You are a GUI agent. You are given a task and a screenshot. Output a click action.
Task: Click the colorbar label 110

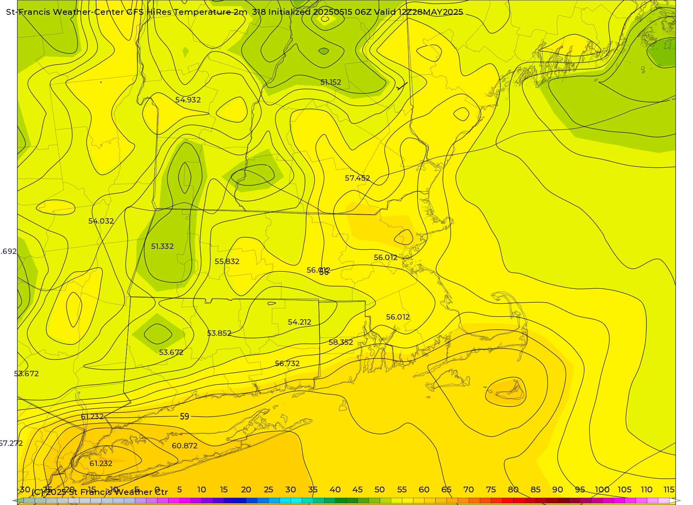[647, 490]
